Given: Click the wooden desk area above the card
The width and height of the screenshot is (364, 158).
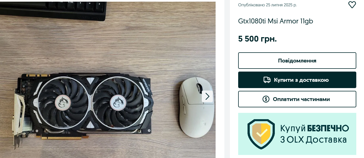Looking at the screenshot, I should point(110,47).
